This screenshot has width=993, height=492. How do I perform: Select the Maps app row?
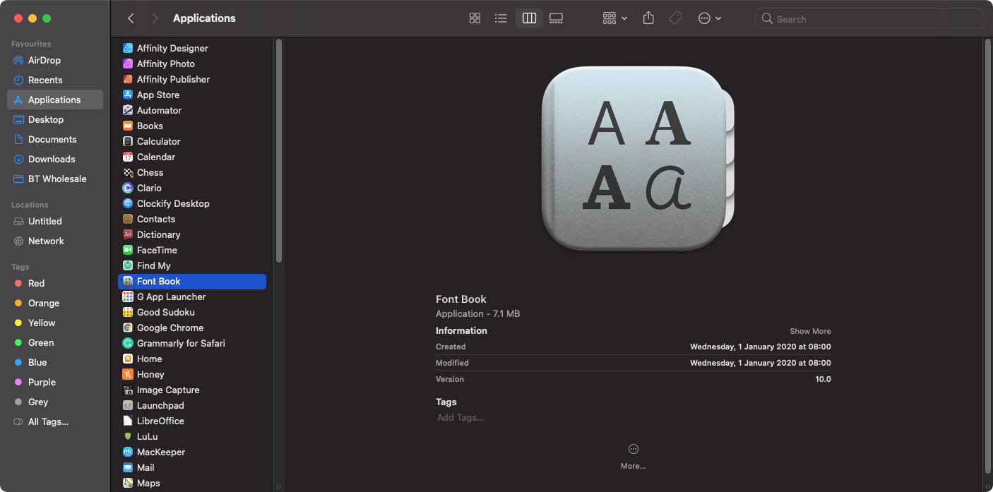(192, 483)
